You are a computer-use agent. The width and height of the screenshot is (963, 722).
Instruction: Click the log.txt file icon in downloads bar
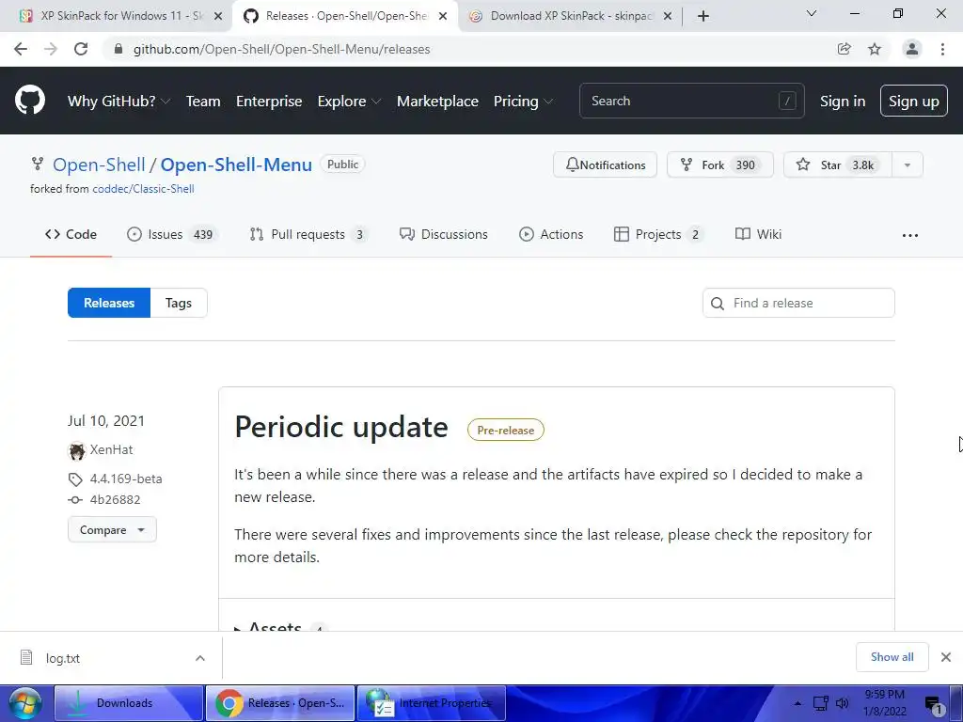click(26, 657)
